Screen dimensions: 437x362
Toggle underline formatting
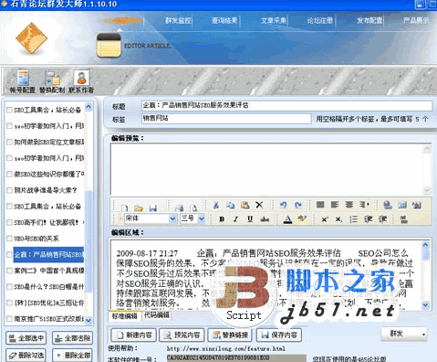tap(250, 219)
